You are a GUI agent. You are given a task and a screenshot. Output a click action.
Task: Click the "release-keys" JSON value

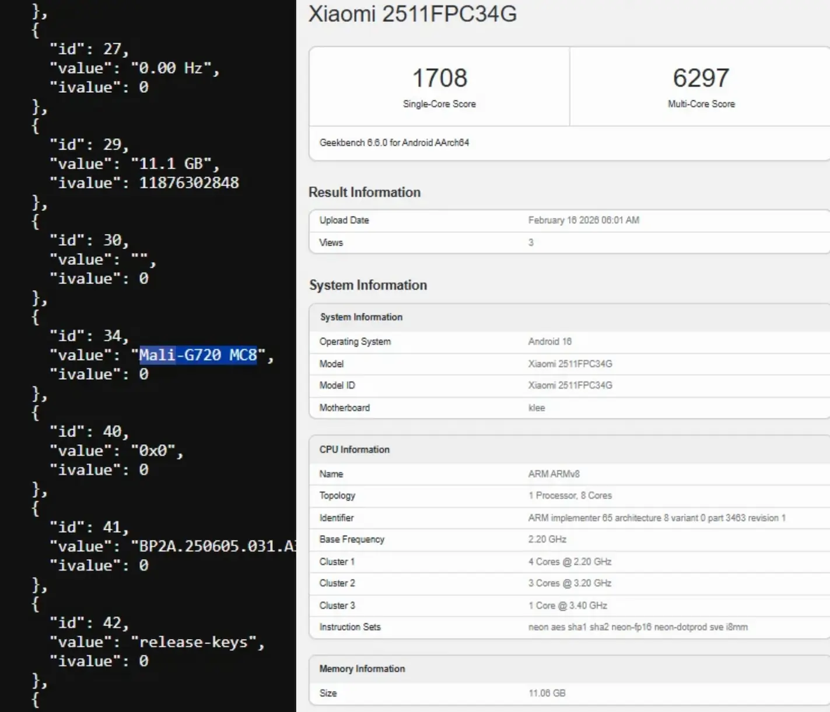pyautogui.click(x=197, y=643)
